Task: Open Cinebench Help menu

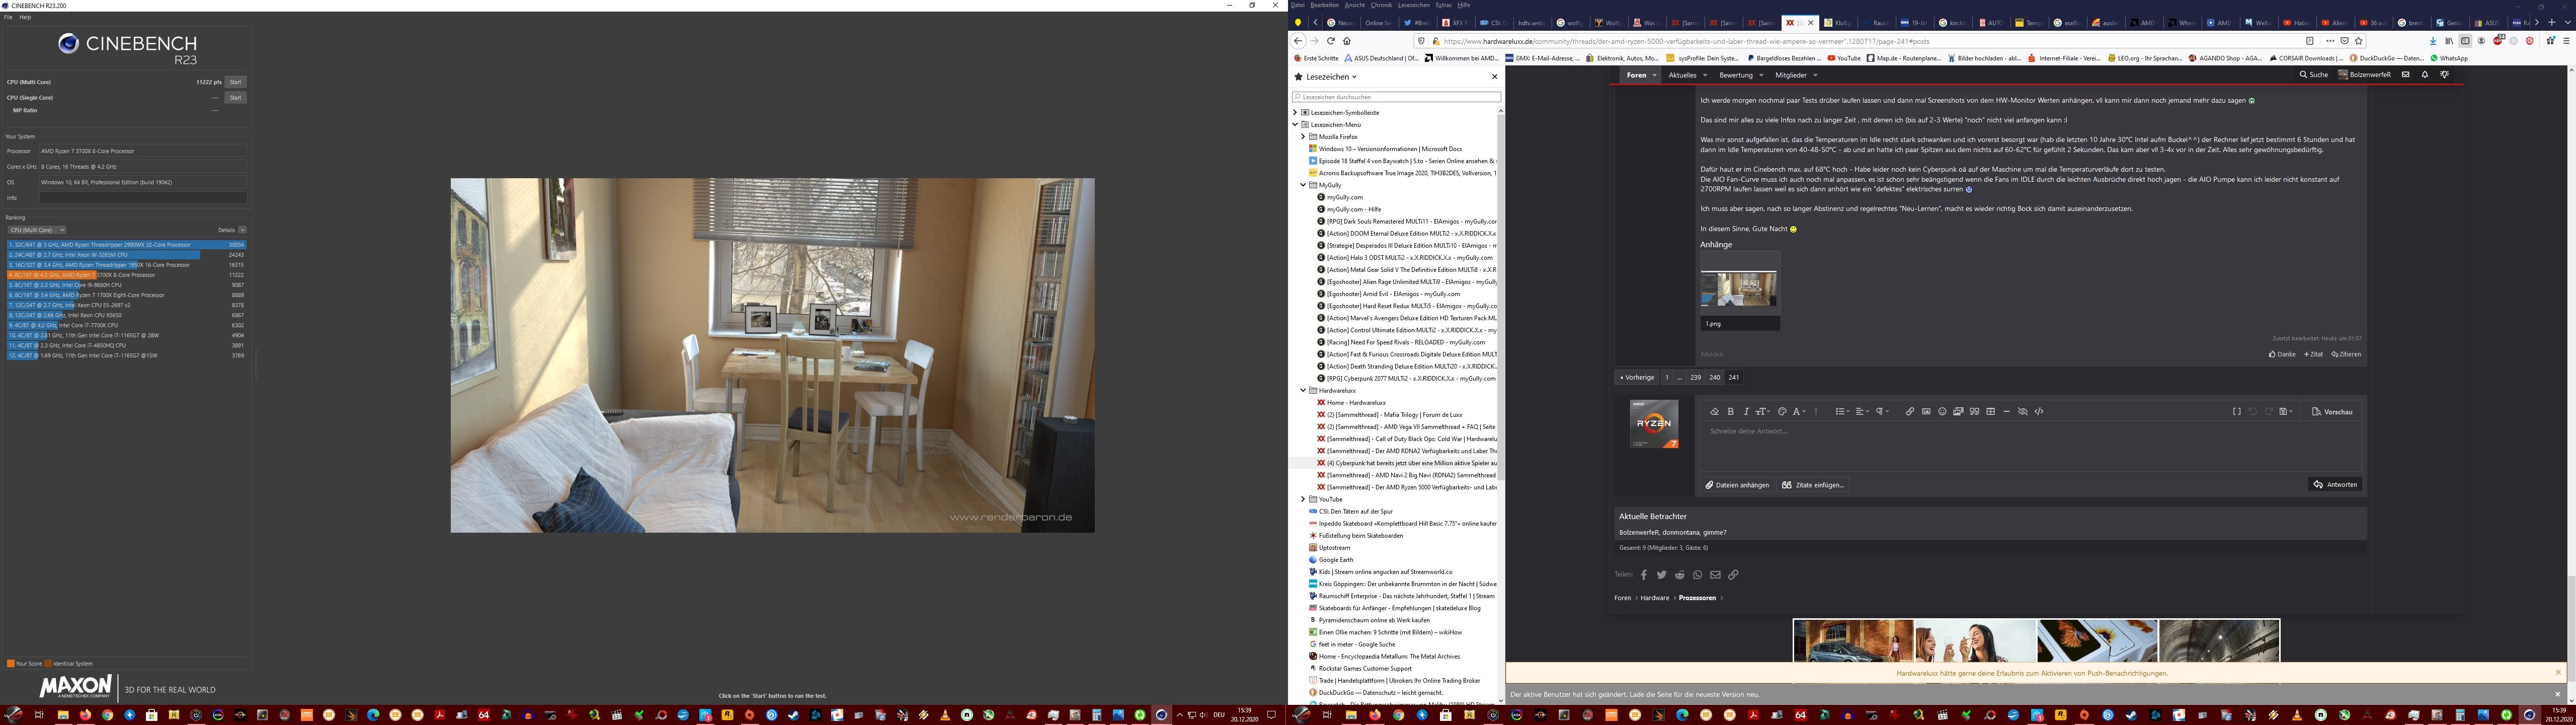Action: [x=25, y=17]
